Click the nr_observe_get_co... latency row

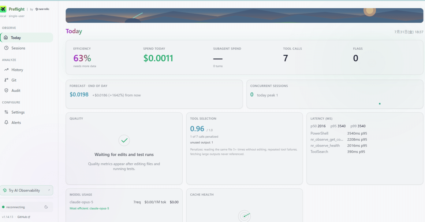click(339, 139)
